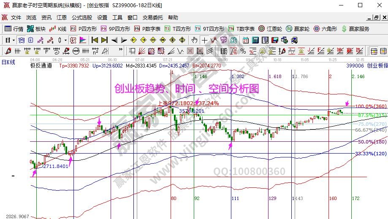388x219 pixels.
Task: Toggle the highlighted red chart-mode button
Action: coord(73,40)
